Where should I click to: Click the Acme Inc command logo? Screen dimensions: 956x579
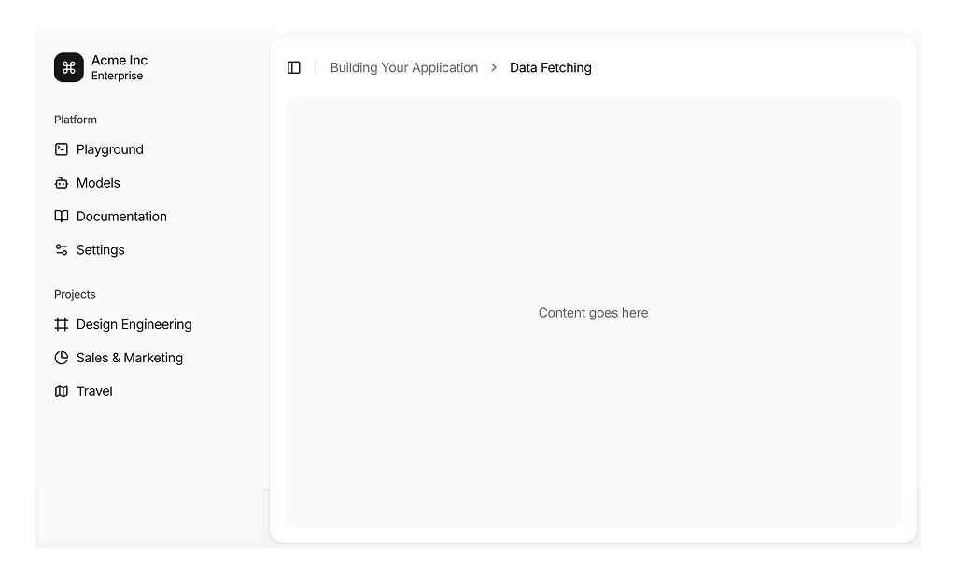tap(69, 67)
